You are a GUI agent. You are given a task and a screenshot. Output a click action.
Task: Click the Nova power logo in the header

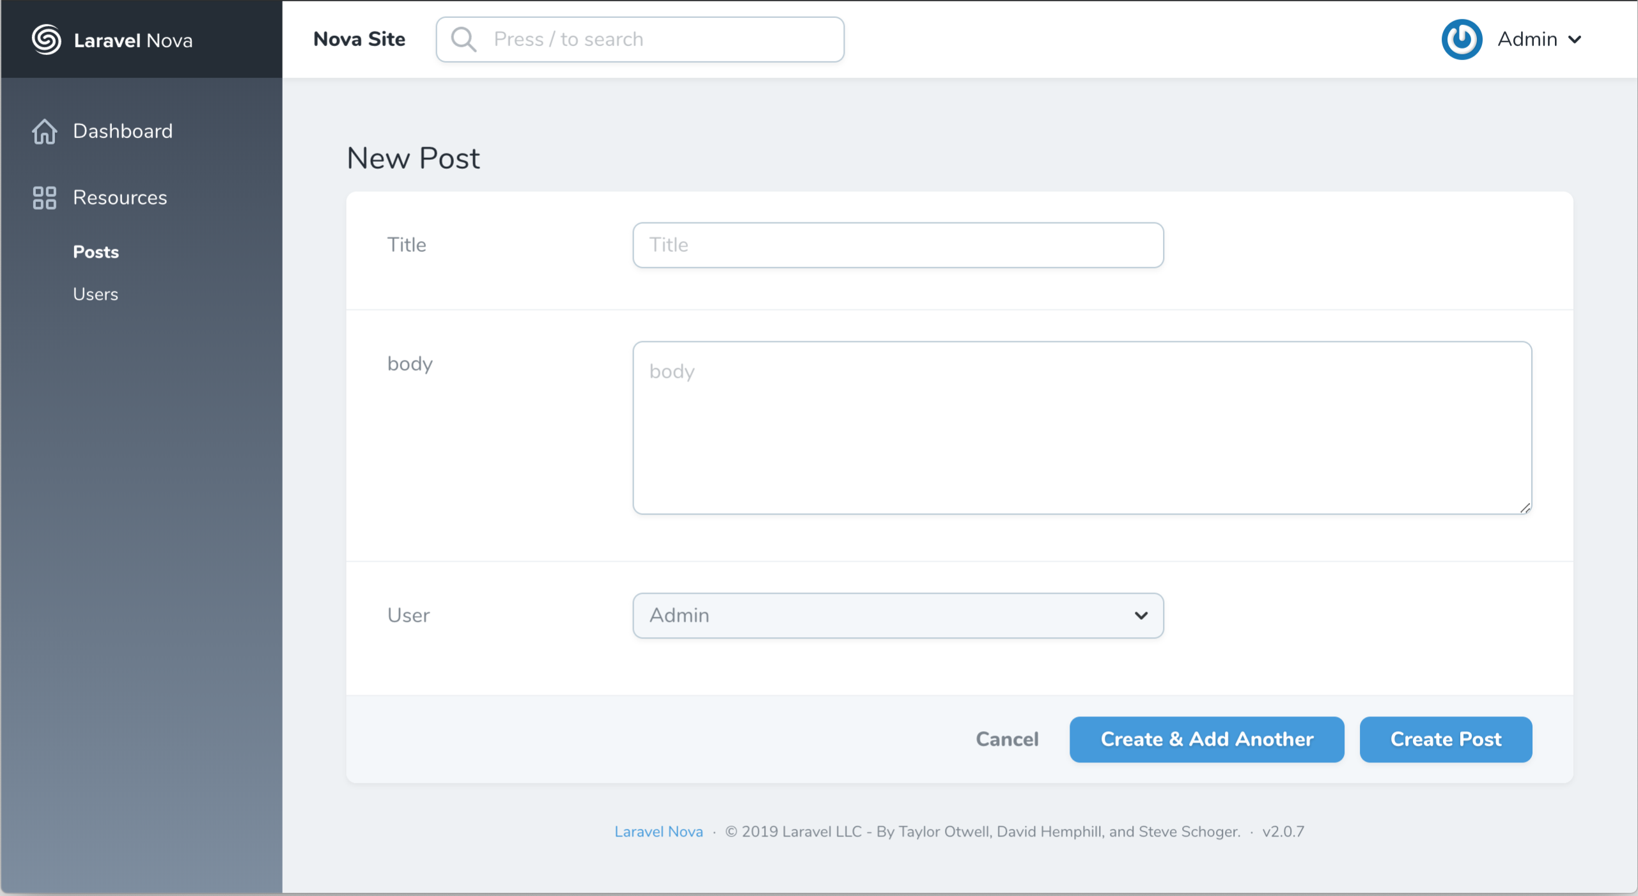[x=1462, y=39]
